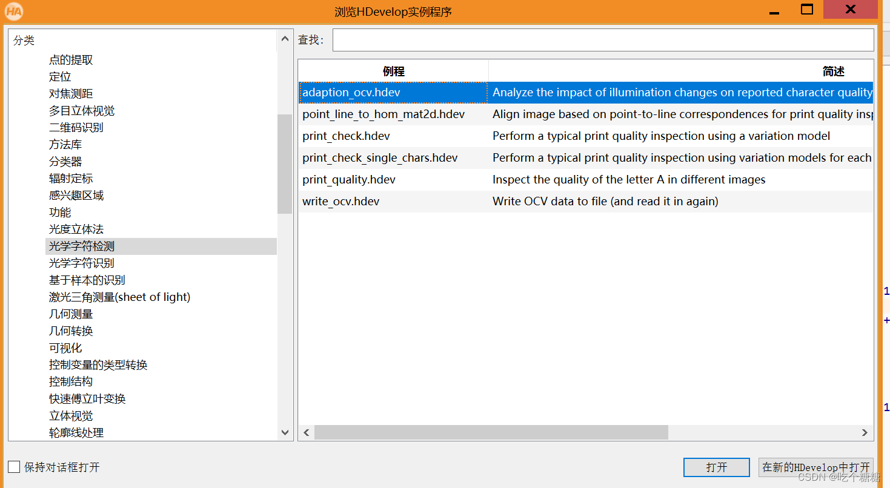Select the 立体视觉 category
The image size is (890, 488).
click(x=71, y=416)
